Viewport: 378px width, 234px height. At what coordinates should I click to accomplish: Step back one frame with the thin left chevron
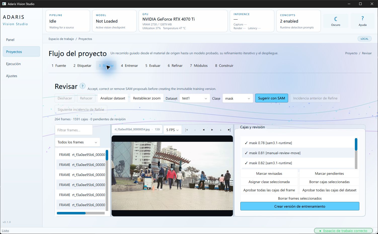[x=195, y=130]
